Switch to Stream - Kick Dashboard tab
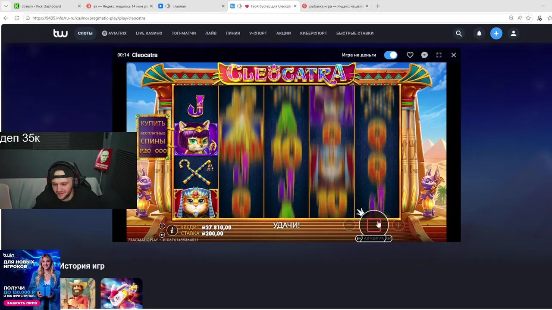552x310 pixels. pos(47,6)
